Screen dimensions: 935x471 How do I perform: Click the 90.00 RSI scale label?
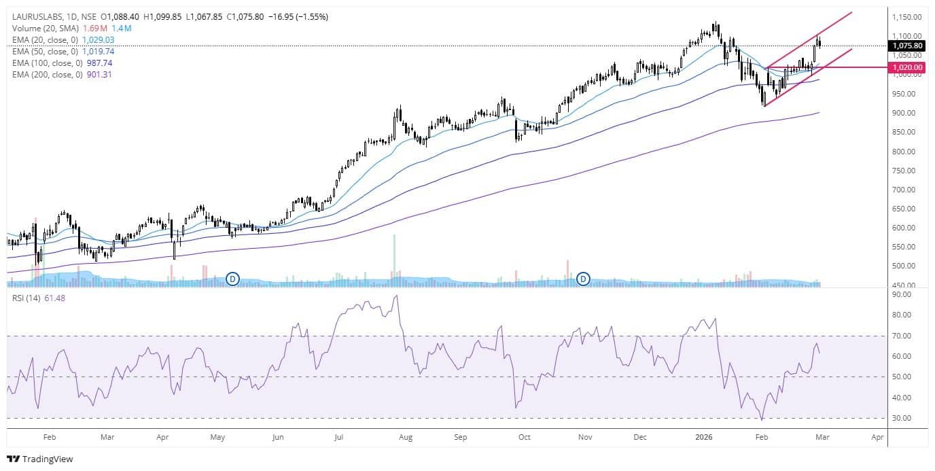coord(902,294)
